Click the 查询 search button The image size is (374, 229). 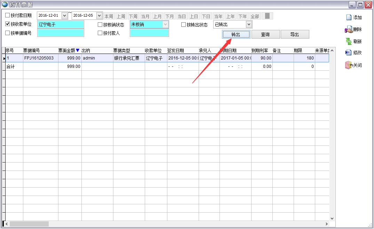tap(265, 34)
